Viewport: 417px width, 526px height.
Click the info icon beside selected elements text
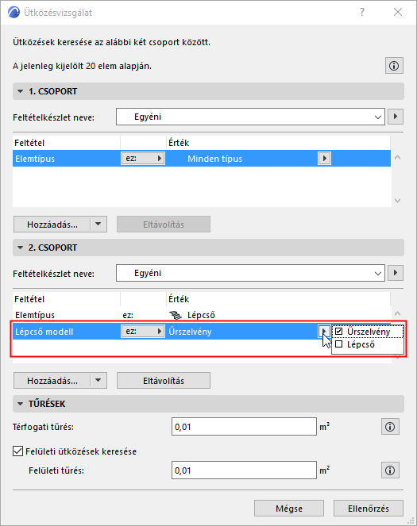coord(394,65)
